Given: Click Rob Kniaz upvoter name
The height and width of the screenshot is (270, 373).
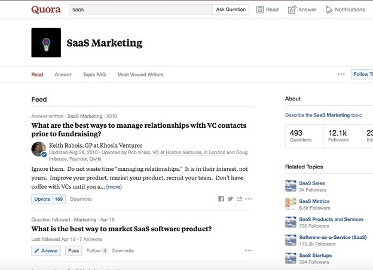Looking at the screenshot, I should [x=139, y=152].
